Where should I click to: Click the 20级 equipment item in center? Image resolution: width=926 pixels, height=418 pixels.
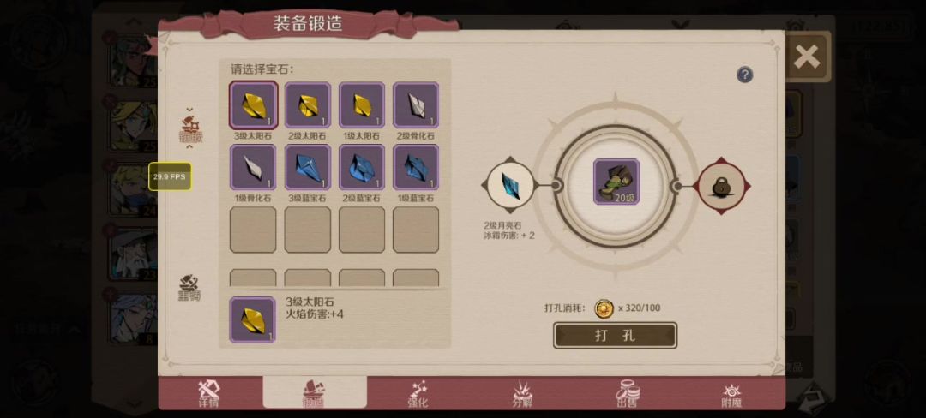click(x=616, y=182)
